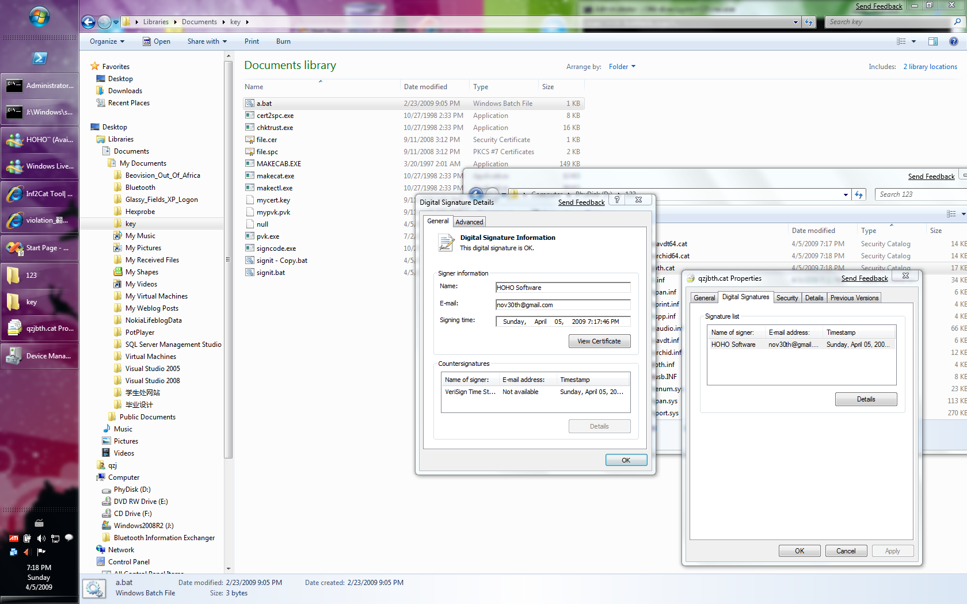Select HOHO Software row in signature list
Viewport: 967px width, 604px height.
click(801, 345)
